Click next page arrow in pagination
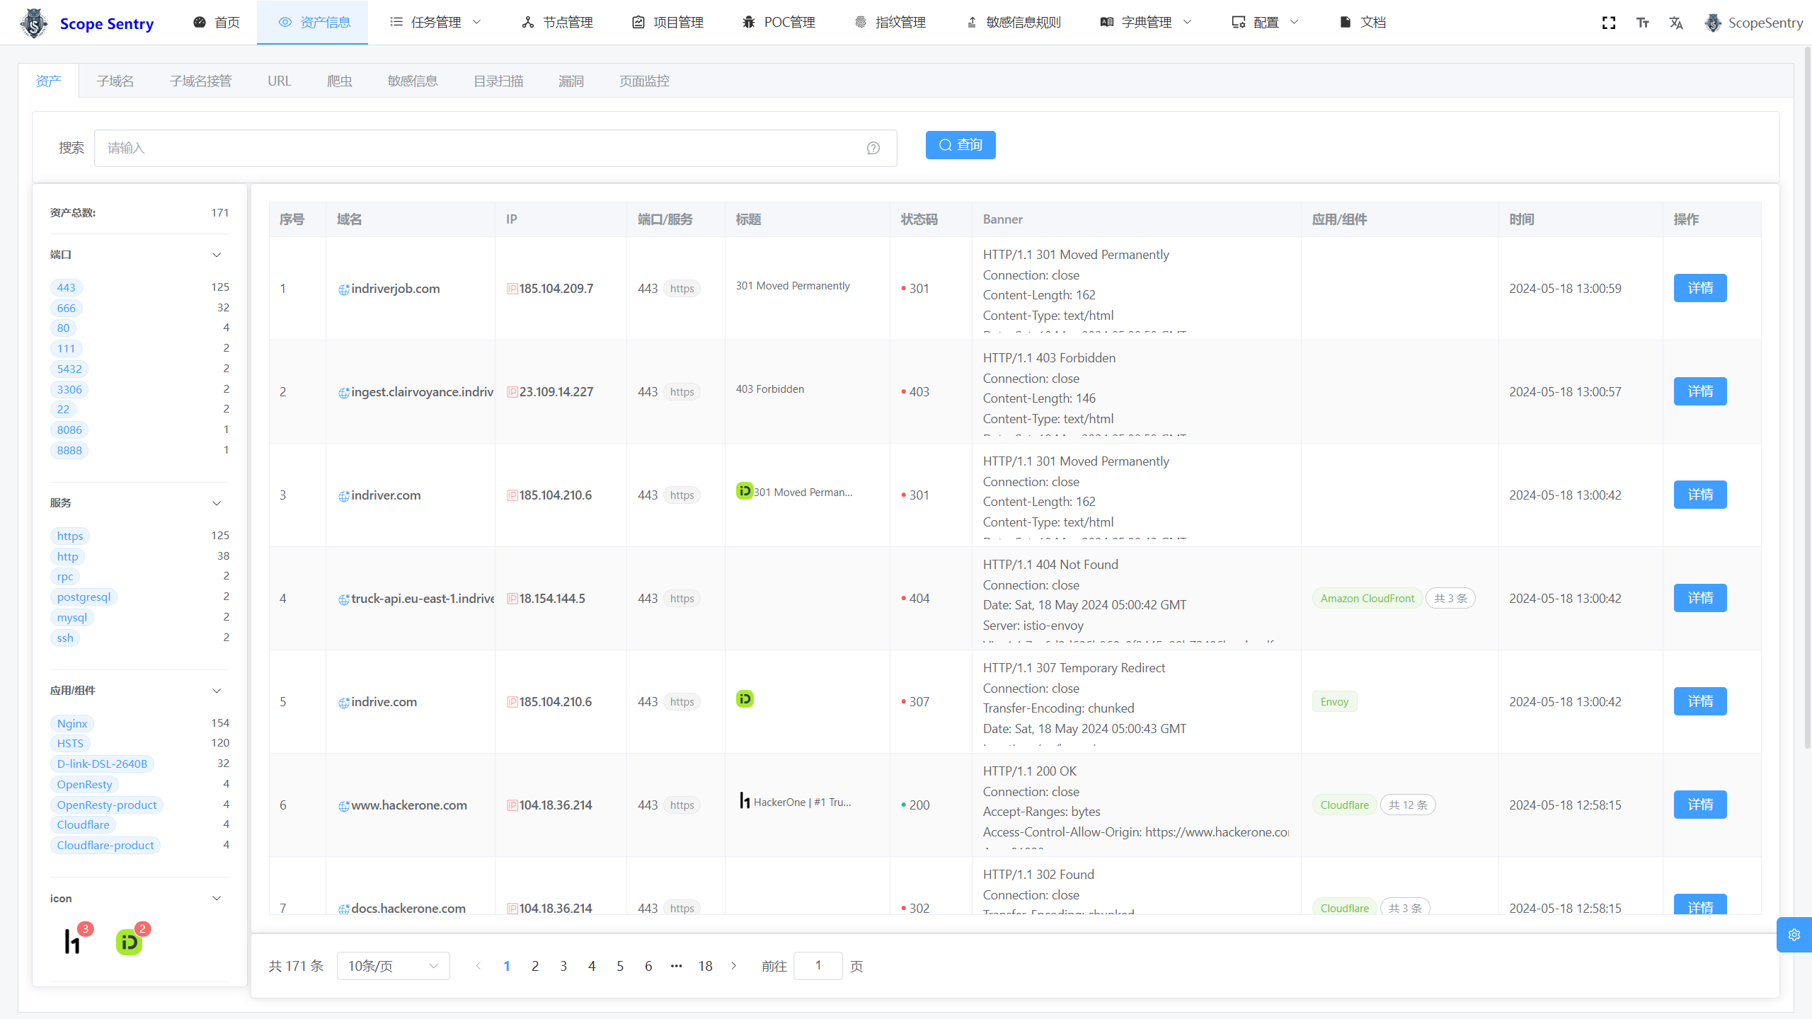This screenshot has height=1019, width=1812. [734, 966]
